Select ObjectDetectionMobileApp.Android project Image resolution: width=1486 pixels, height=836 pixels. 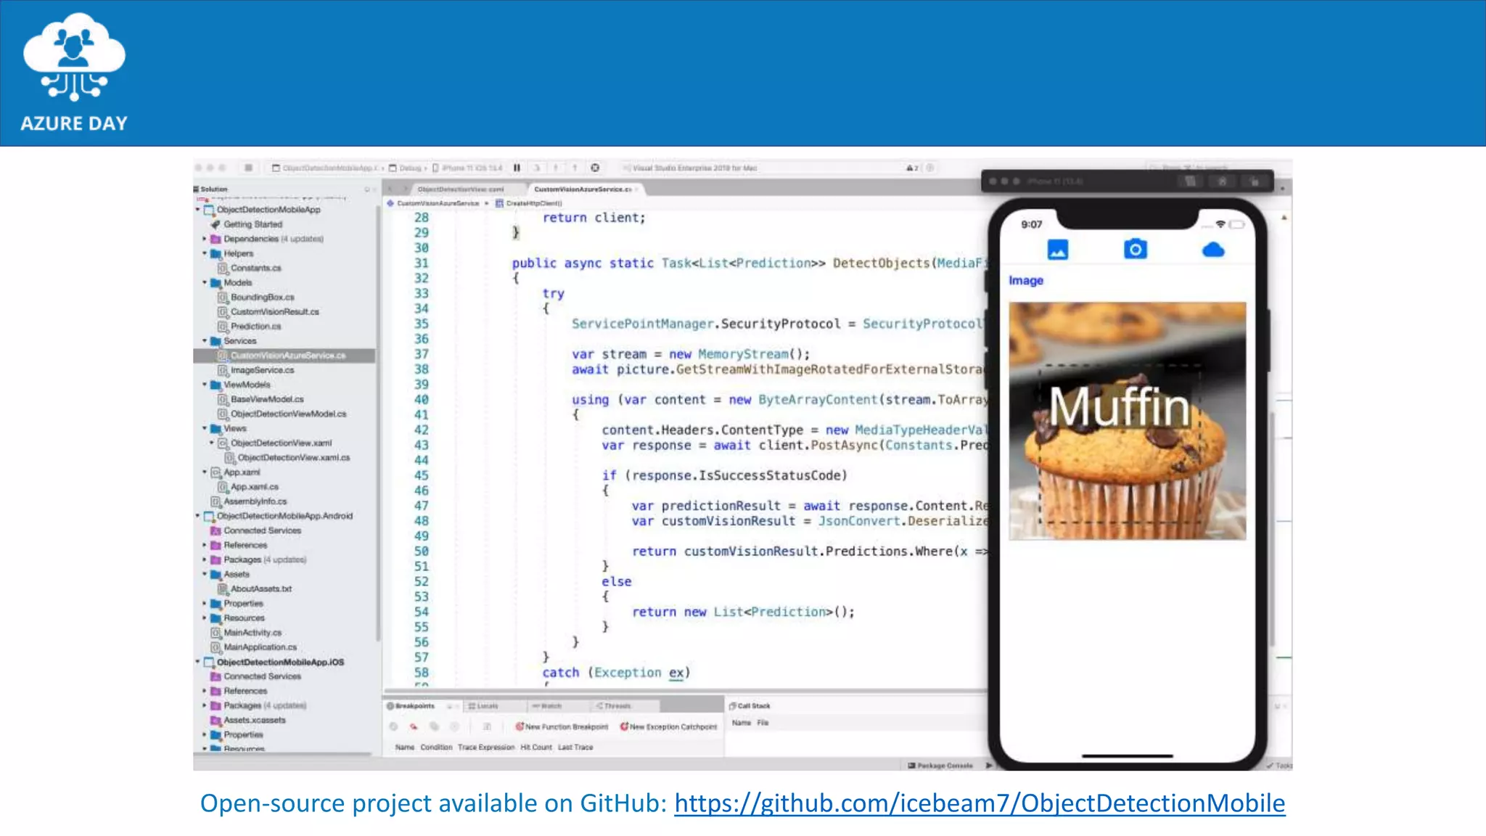point(284,516)
